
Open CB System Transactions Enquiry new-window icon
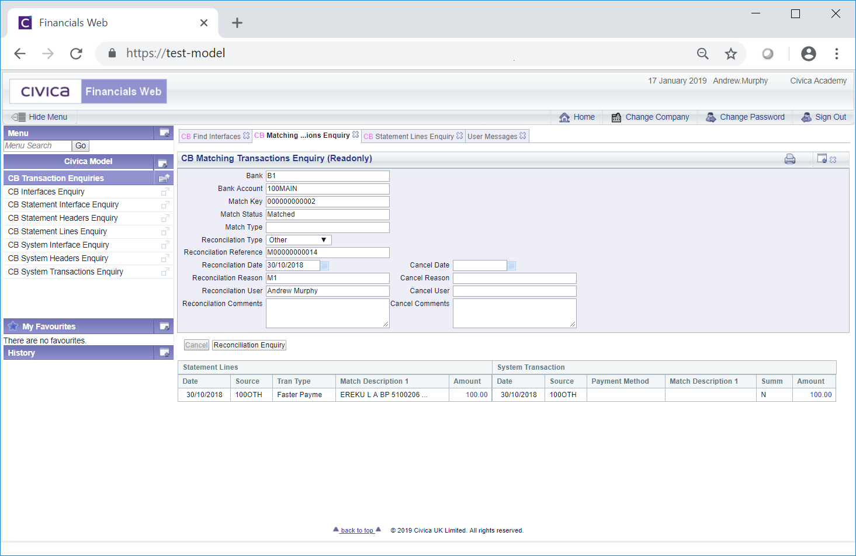tap(165, 272)
